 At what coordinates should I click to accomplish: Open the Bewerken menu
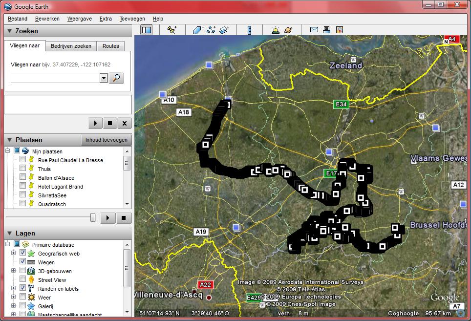47,19
